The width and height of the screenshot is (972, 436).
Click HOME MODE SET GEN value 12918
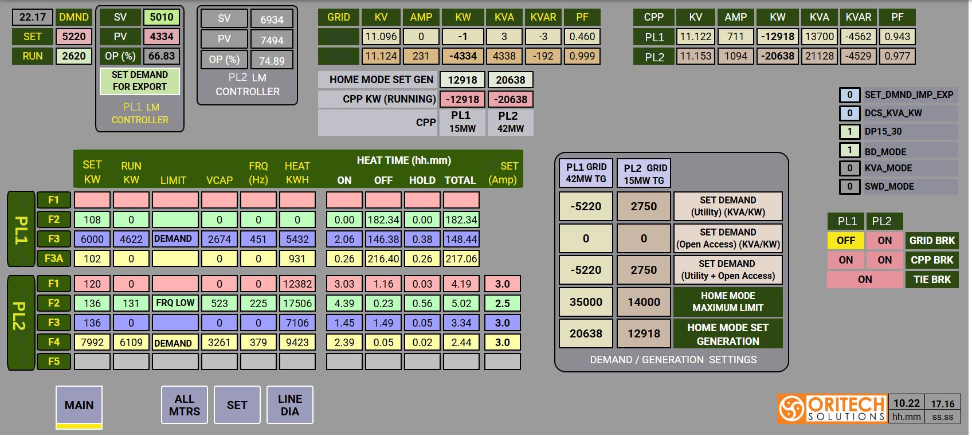click(463, 80)
